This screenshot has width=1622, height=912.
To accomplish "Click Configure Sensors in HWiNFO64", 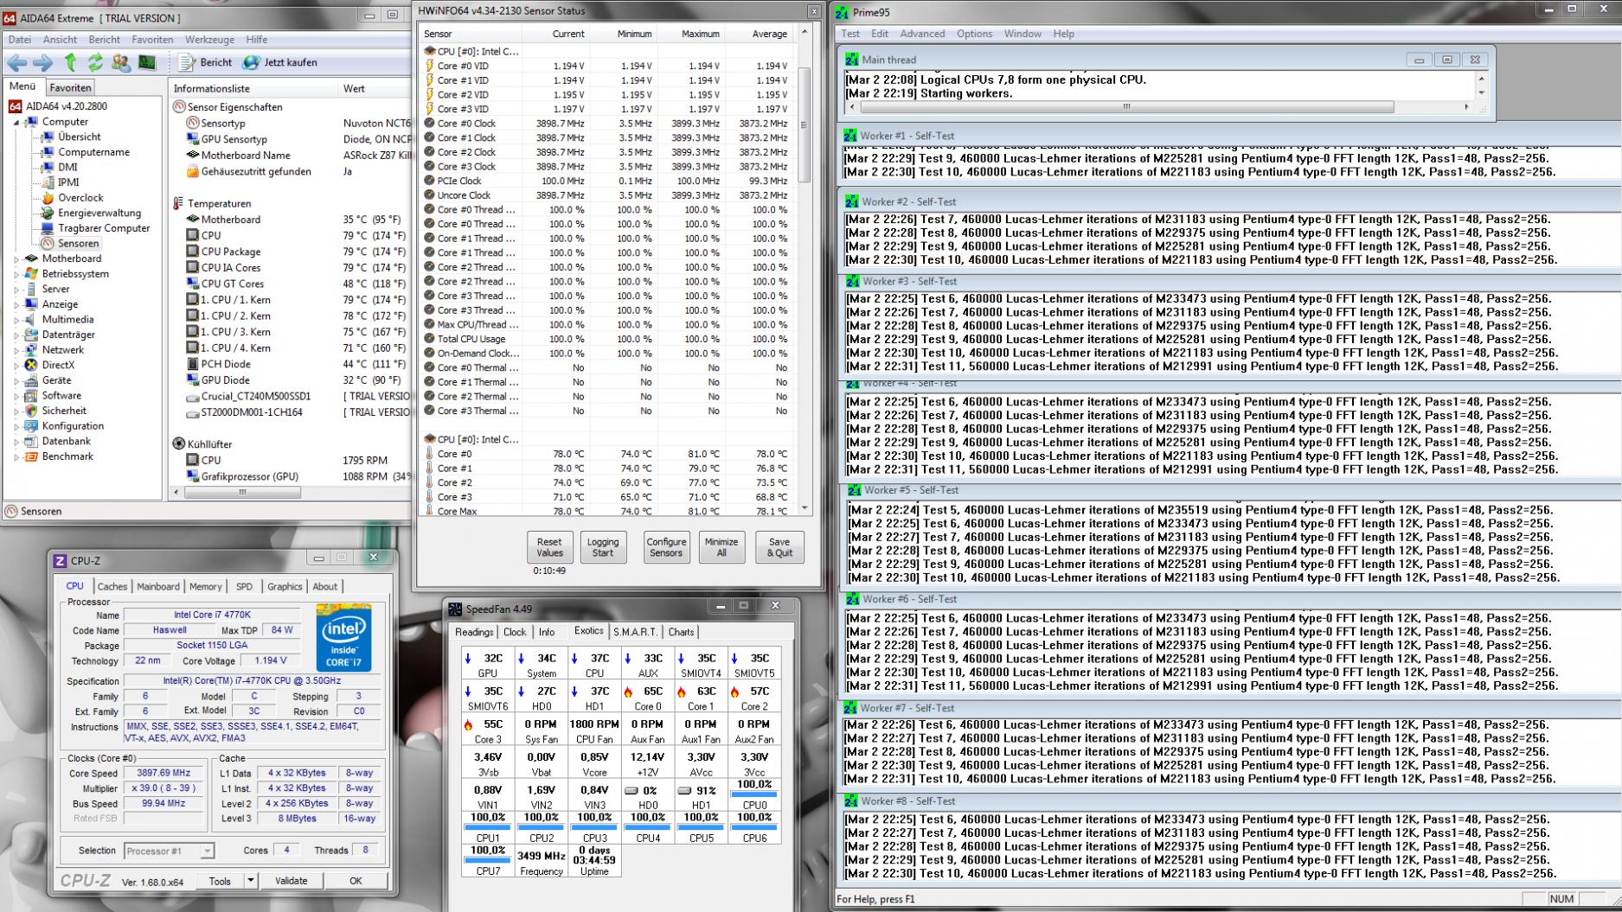I will point(666,547).
